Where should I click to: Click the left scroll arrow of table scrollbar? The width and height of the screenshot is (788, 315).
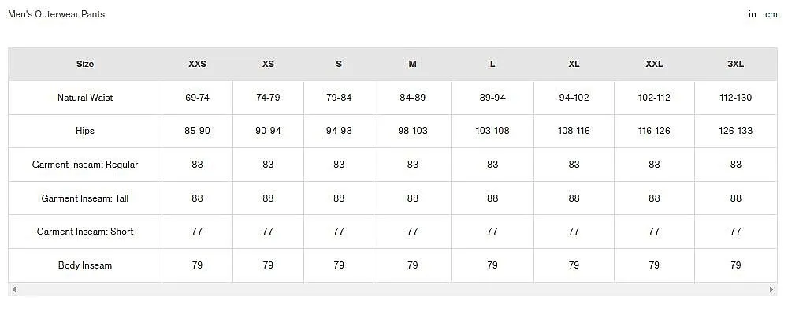[14, 289]
